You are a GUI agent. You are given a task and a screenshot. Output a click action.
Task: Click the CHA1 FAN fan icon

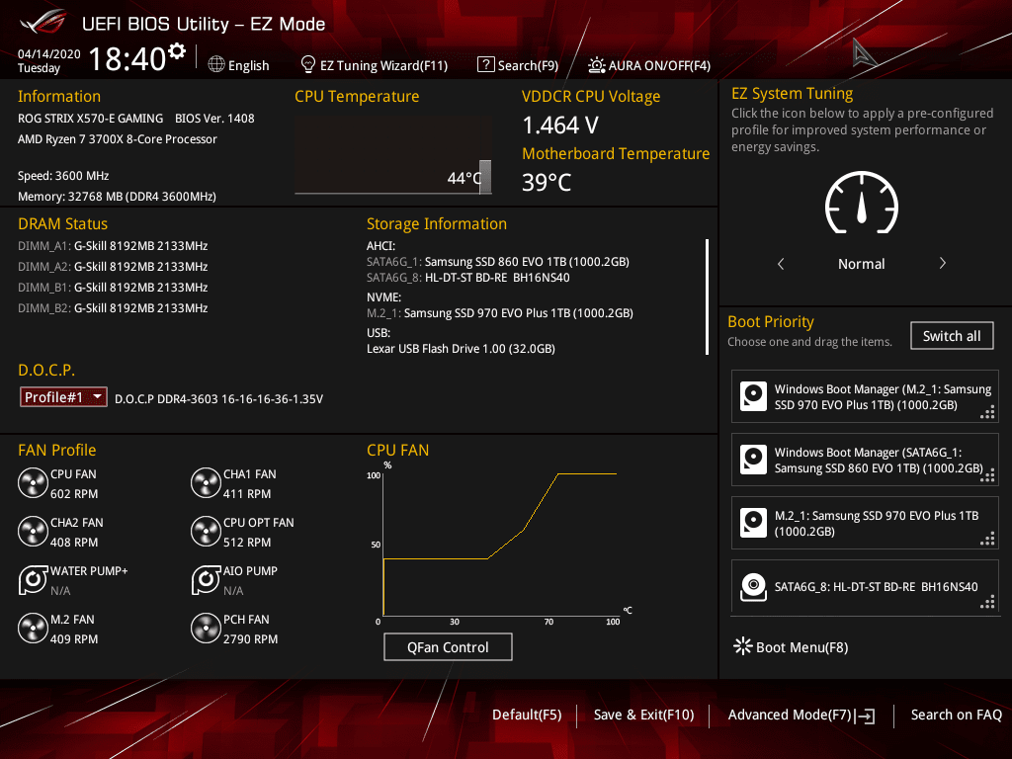206,483
